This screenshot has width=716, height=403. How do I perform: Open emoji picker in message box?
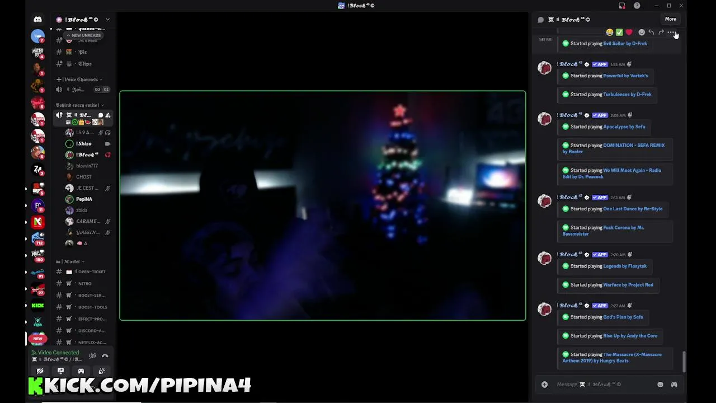point(660,385)
